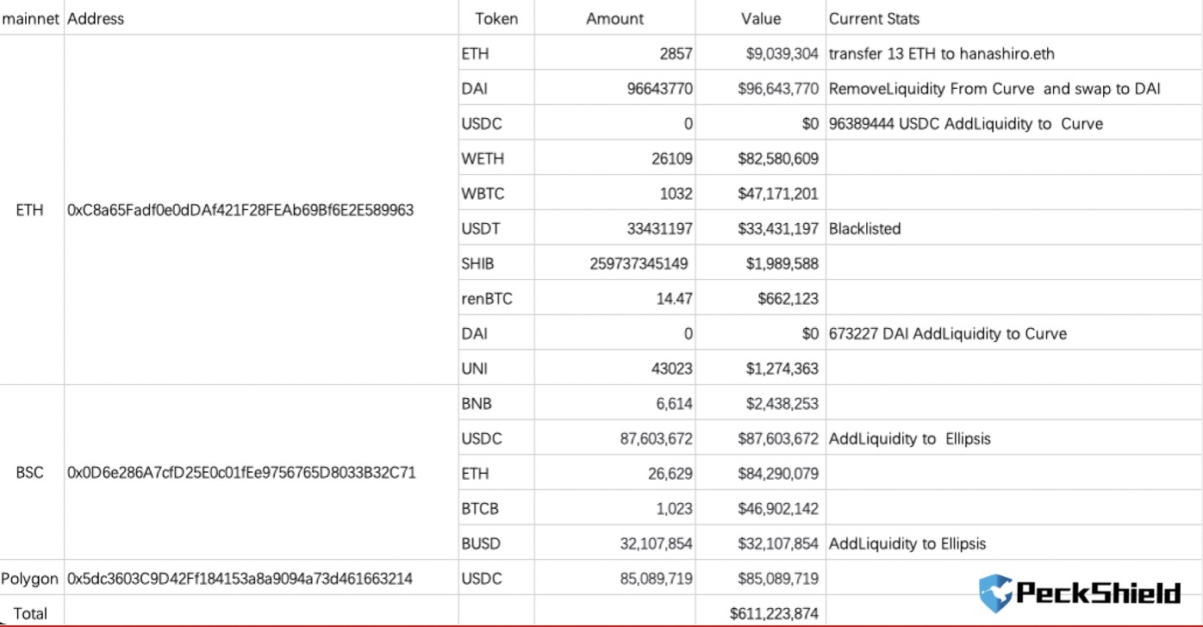Click the Current Stats column header
This screenshot has width=1203, height=627.
[x=874, y=18]
